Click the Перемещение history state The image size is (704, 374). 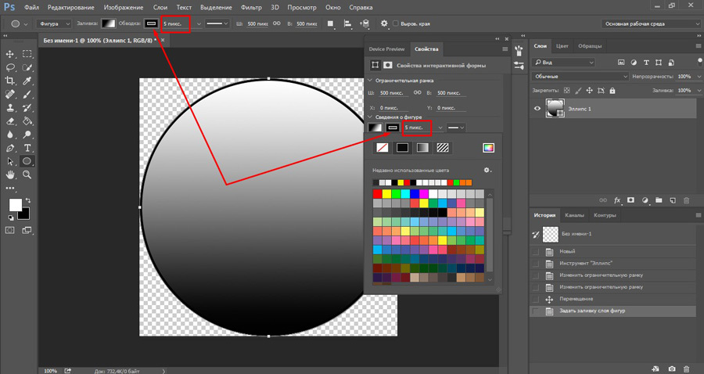pos(578,299)
